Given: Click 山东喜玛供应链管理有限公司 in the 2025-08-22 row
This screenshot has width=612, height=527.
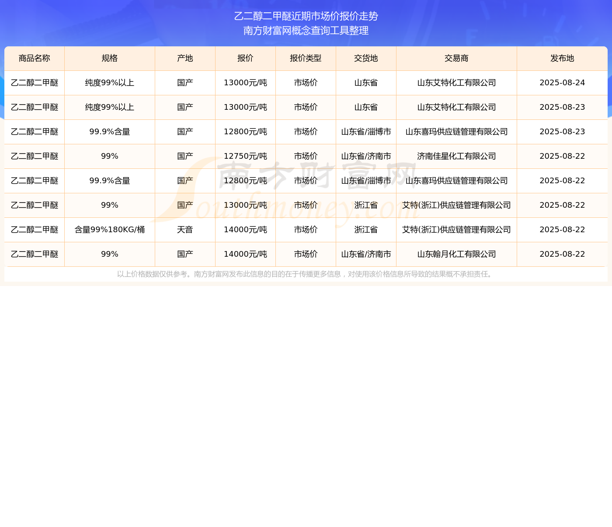Looking at the screenshot, I should point(456,181).
